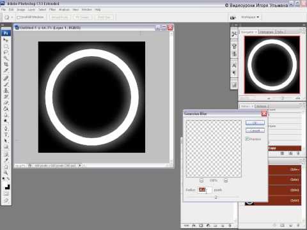
Task: Open the Filter menu
Action: click(x=52, y=10)
